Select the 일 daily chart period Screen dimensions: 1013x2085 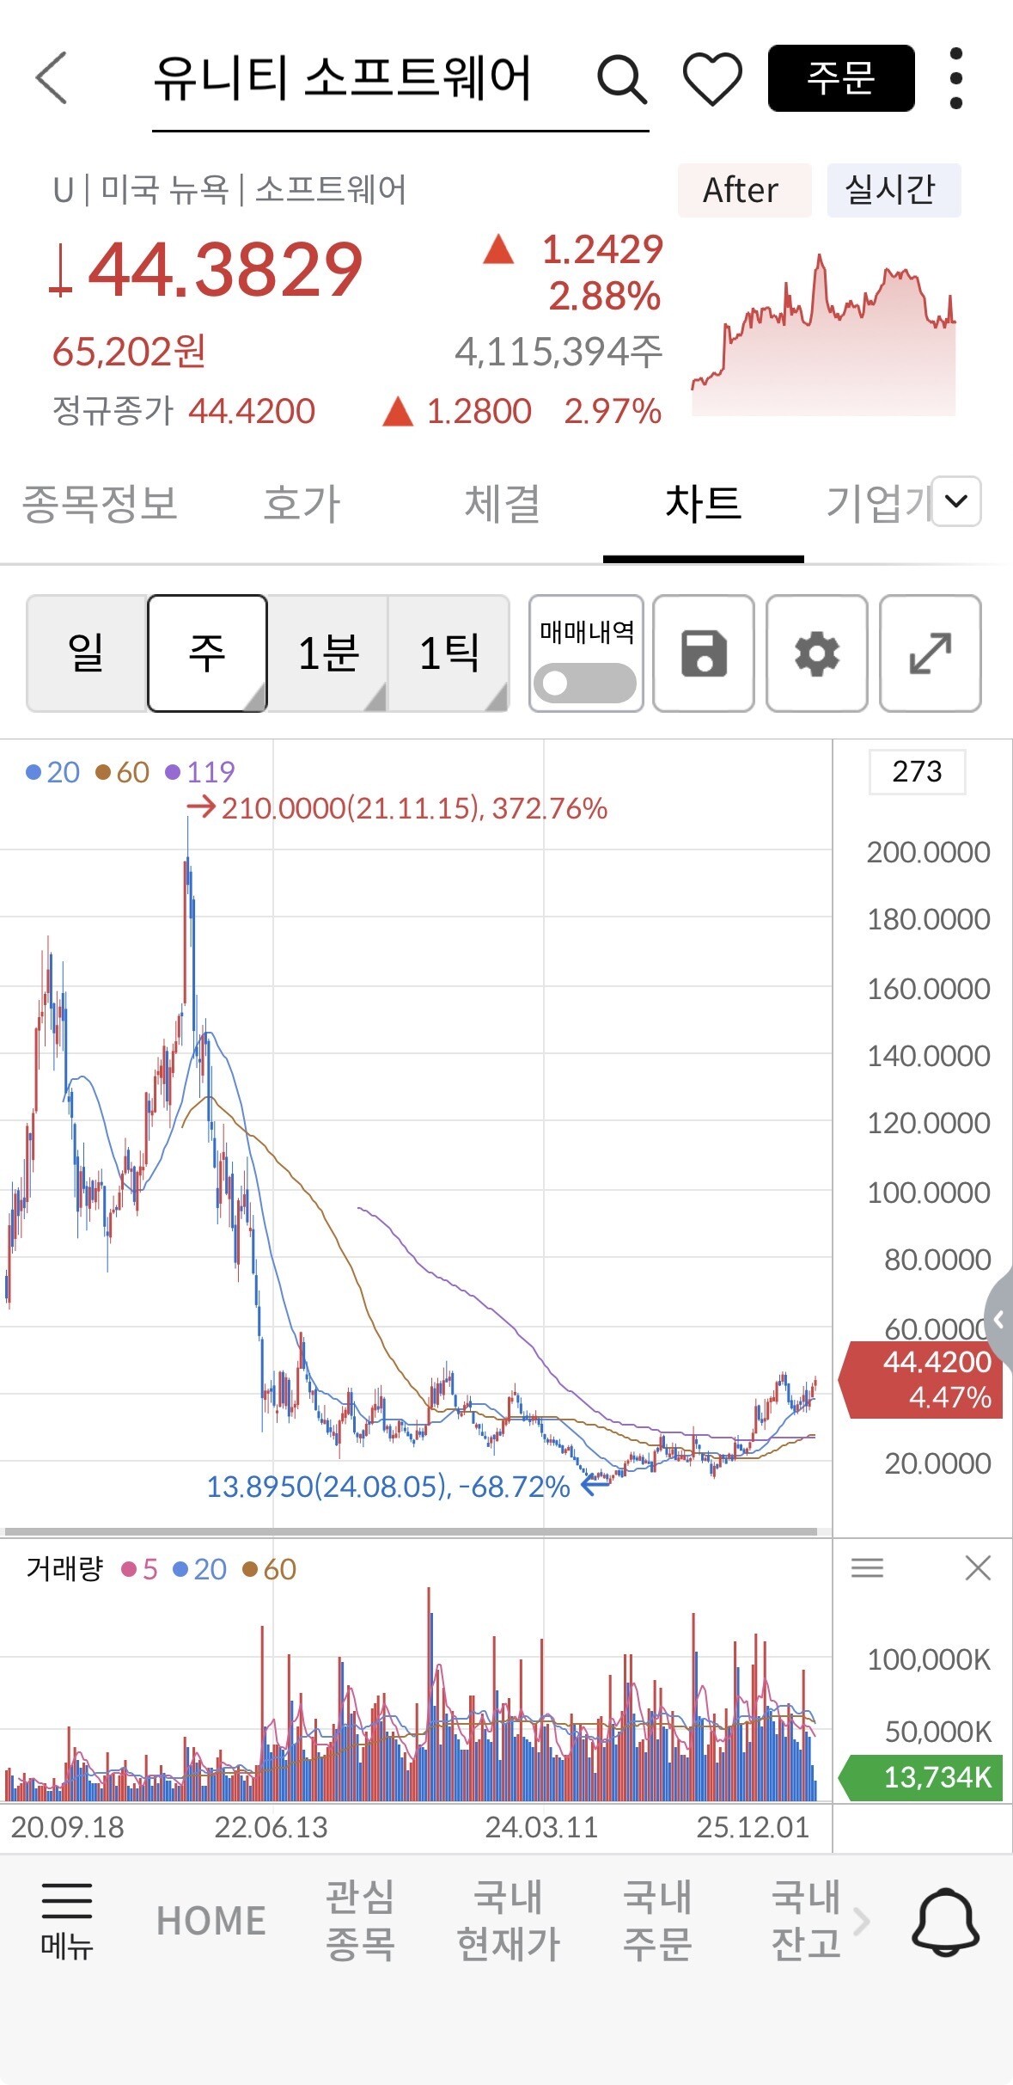click(x=86, y=653)
